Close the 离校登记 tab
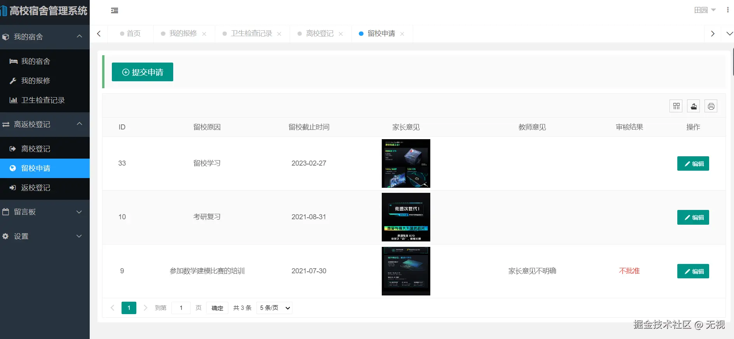The width and height of the screenshot is (734, 339). point(341,34)
